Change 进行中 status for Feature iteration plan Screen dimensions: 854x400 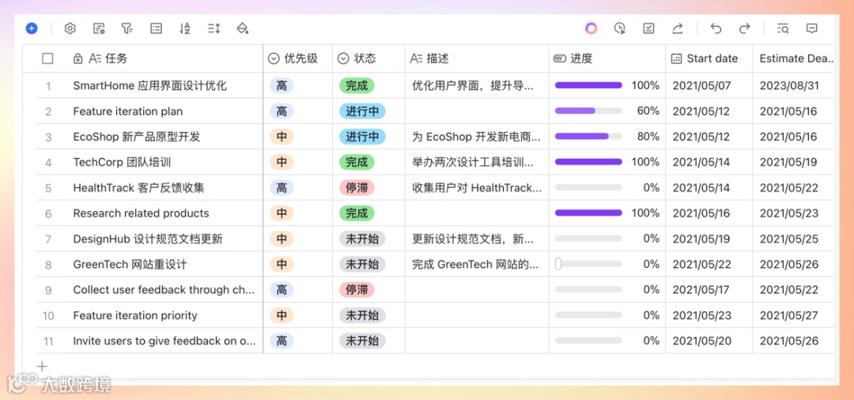(x=362, y=111)
